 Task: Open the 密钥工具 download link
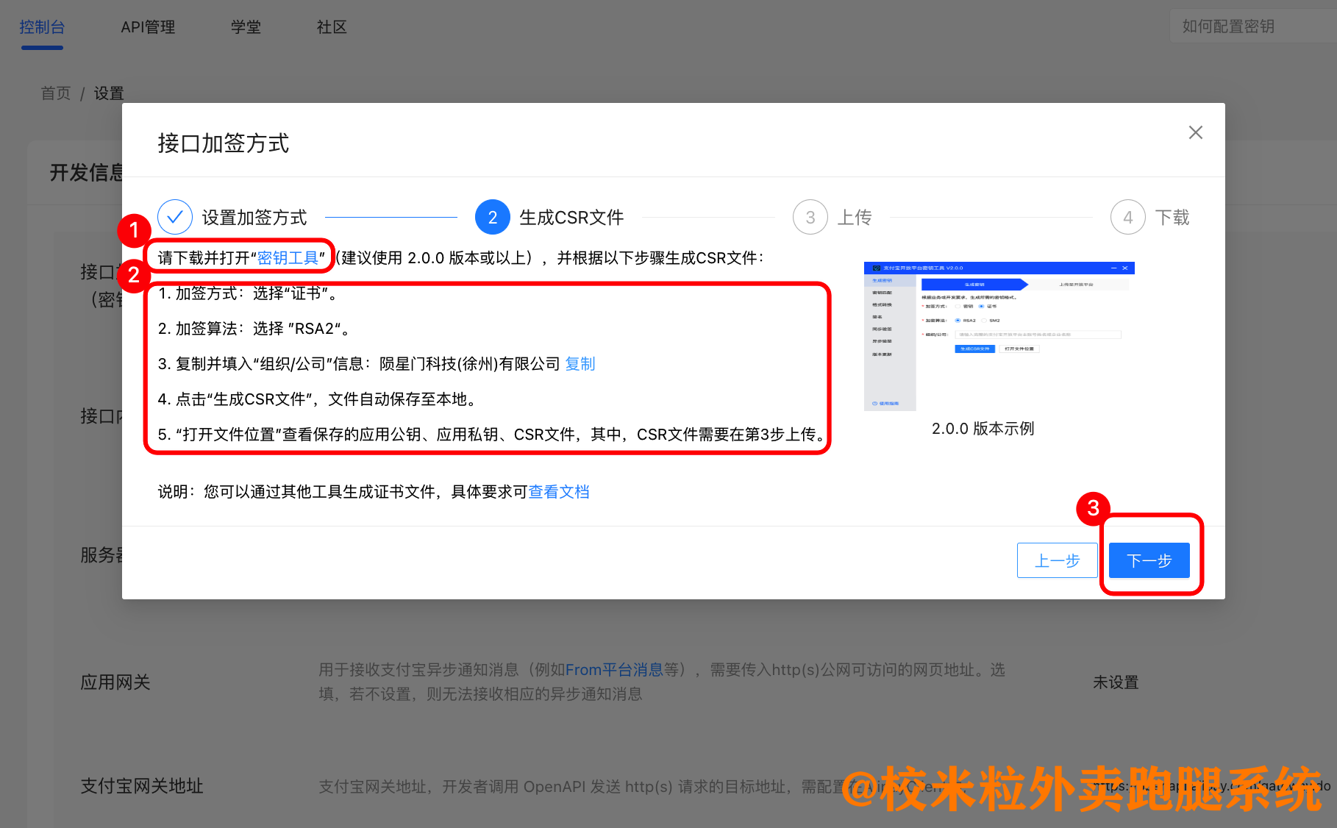coord(288,258)
